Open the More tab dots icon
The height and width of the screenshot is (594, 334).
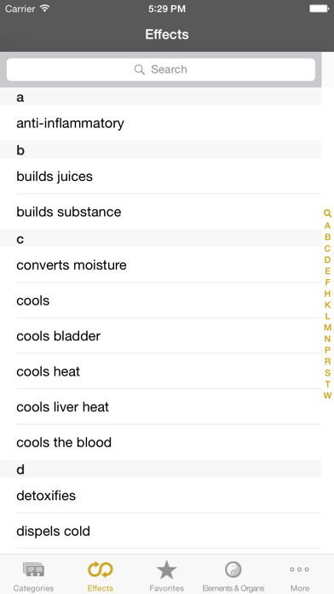pyautogui.click(x=300, y=569)
